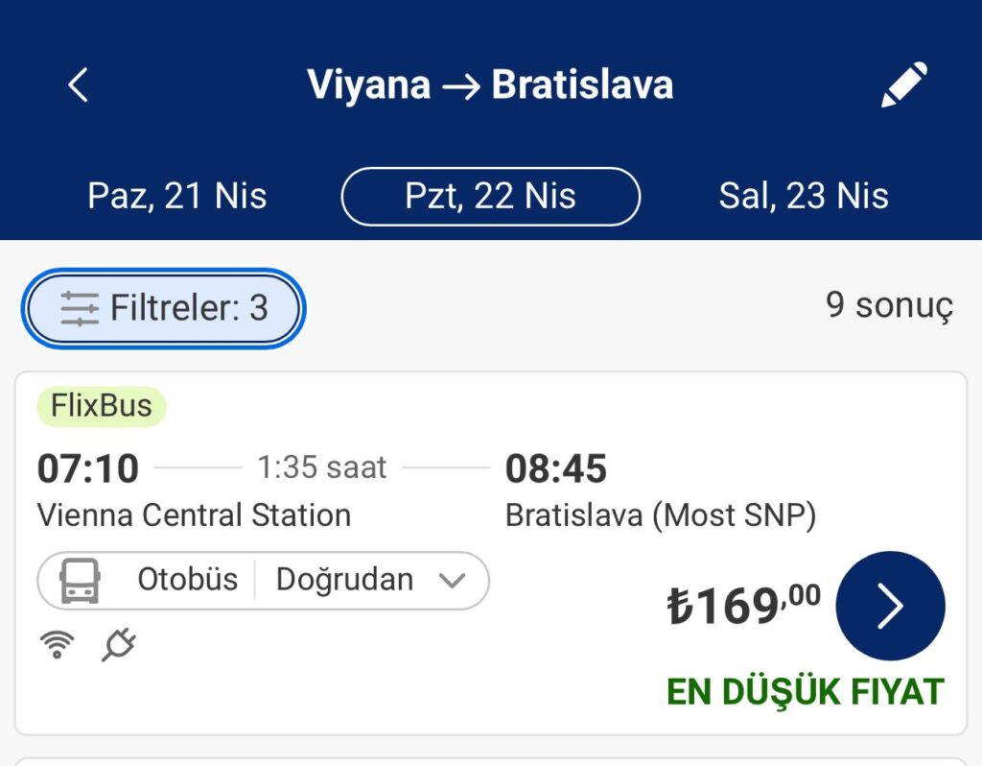This screenshot has height=766, width=982.
Task: Edit the search with the pencil icon
Action: click(904, 84)
